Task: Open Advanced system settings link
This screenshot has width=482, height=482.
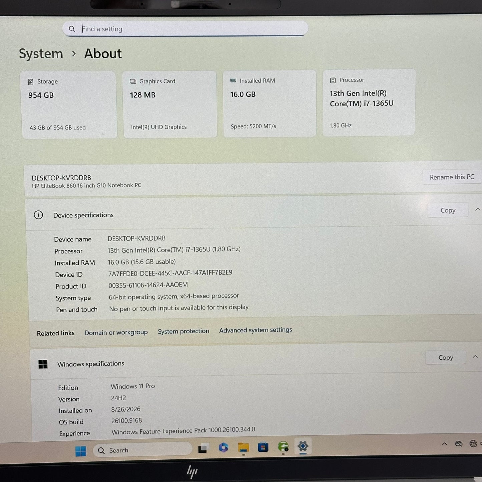Action: (x=256, y=330)
